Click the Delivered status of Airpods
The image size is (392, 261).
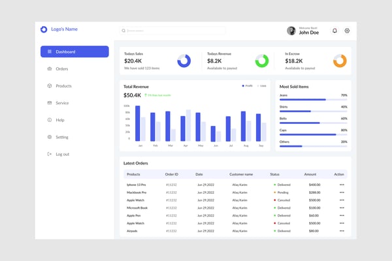coord(284,231)
